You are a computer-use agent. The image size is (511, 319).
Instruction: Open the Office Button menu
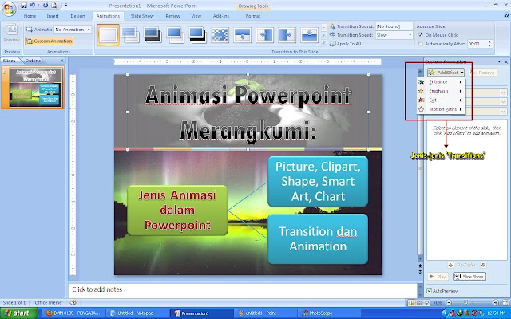coord(9,9)
